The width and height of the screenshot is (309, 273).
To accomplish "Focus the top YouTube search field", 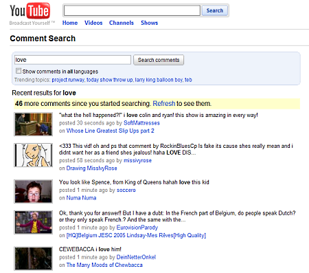I will pyautogui.click(x=132, y=10).
